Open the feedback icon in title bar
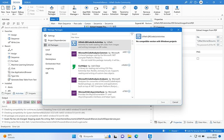The image size is (224, 140). [191, 2]
